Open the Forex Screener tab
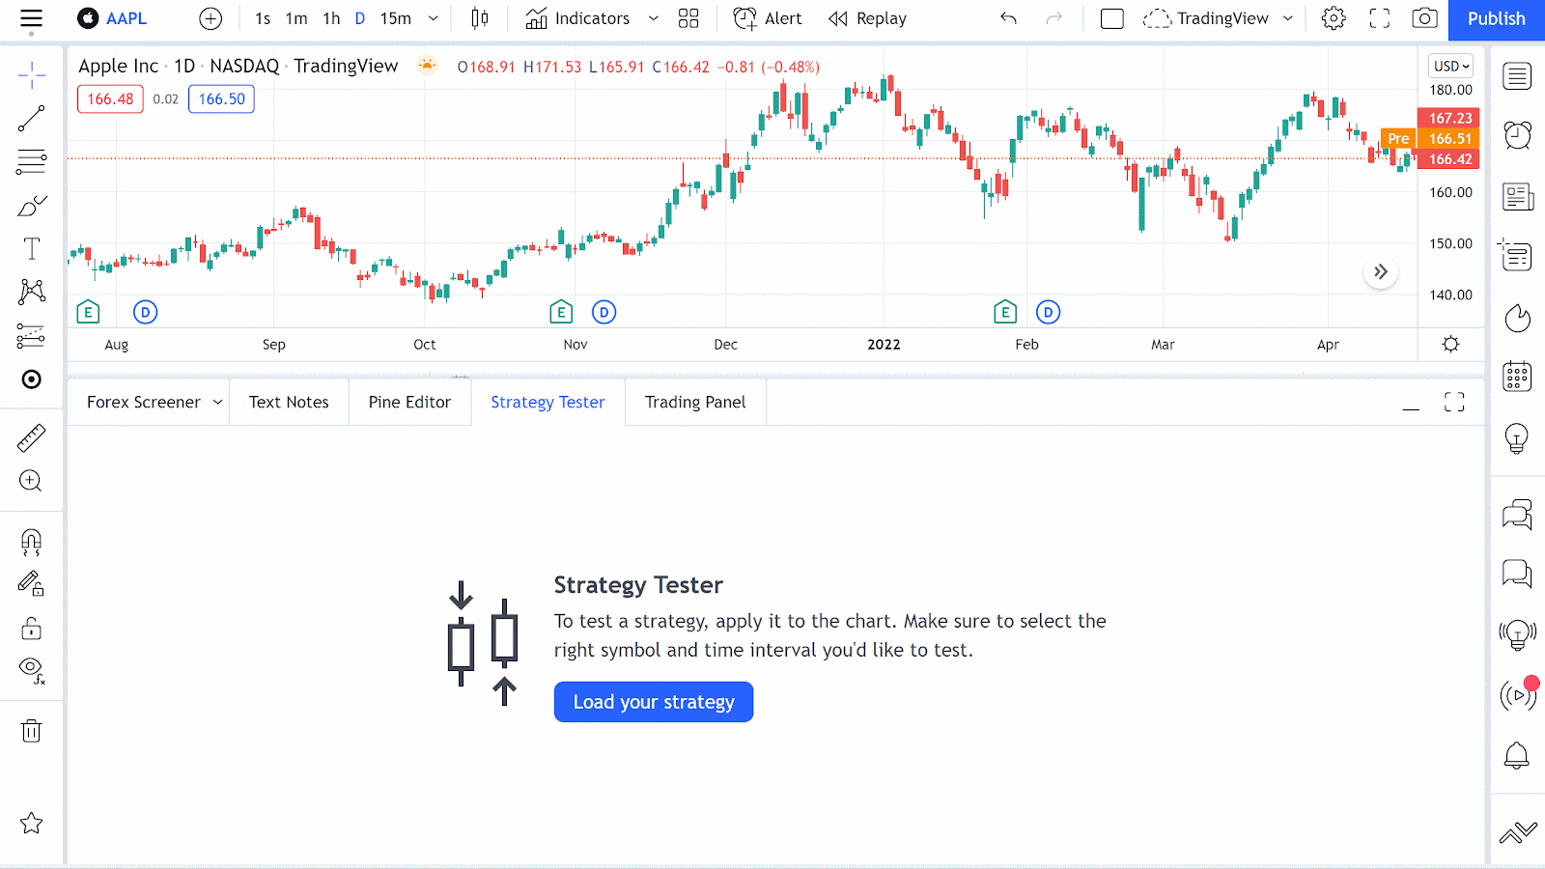1545x869 pixels. [144, 402]
